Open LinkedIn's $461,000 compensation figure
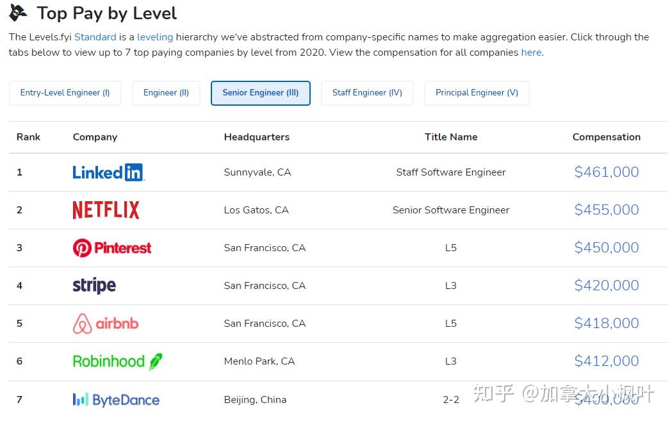Viewport: 672px width, 421px height. coord(606,172)
